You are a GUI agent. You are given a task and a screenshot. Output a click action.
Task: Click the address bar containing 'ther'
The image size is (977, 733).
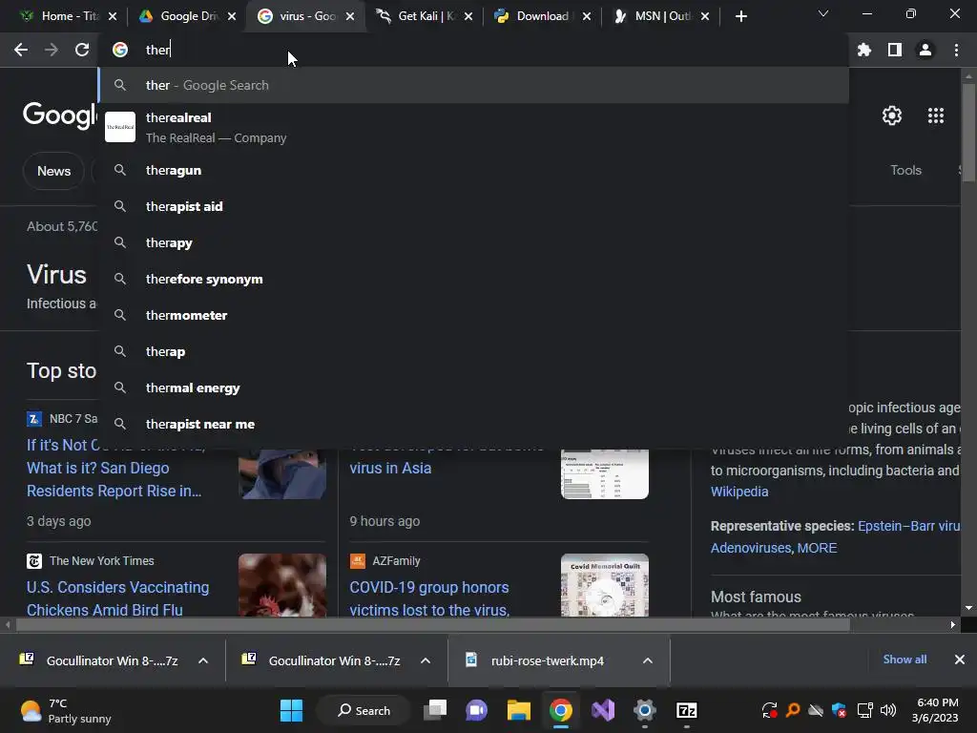473,50
